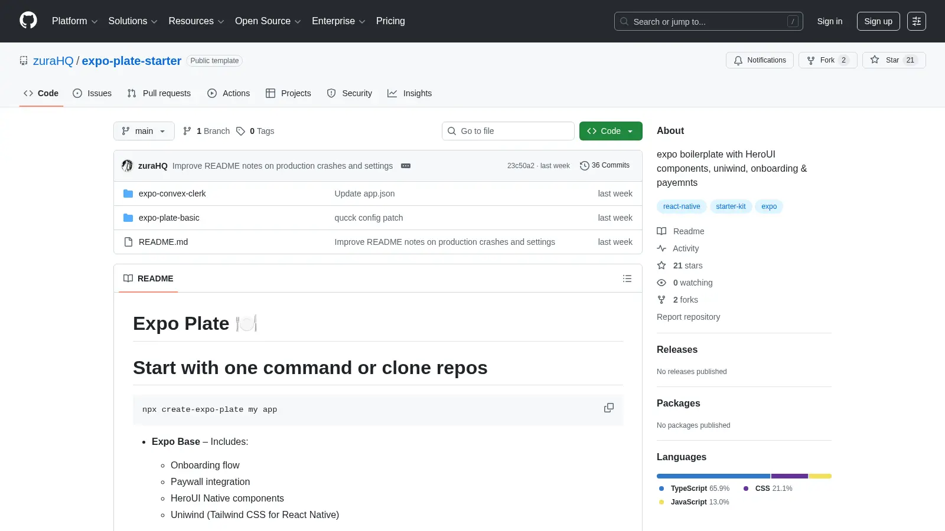Open the 'Update app.json' commit message
Image resolution: width=945 pixels, height=531 pixels.
pyautogui.click(x=365, y=194)
